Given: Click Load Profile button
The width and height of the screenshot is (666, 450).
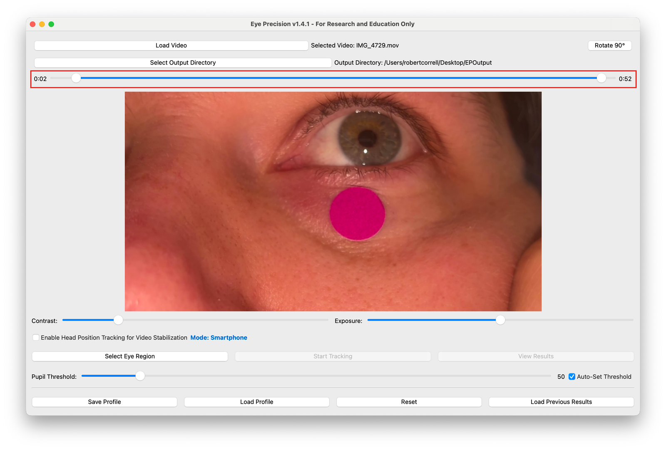Looking at the screenshot, I should 256,402.
